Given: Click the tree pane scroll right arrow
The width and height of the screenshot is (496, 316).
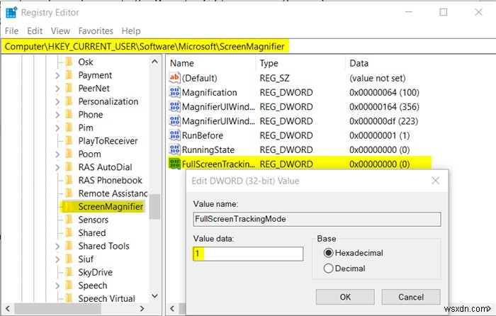Looking at the screenshot, I should [x=142, y=308].
